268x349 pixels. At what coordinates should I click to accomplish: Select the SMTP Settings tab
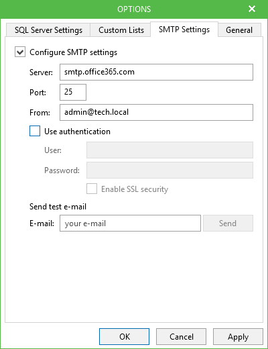point(184,30)
